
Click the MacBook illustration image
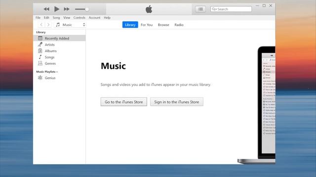pyautogui.click(x=257, y=105)
